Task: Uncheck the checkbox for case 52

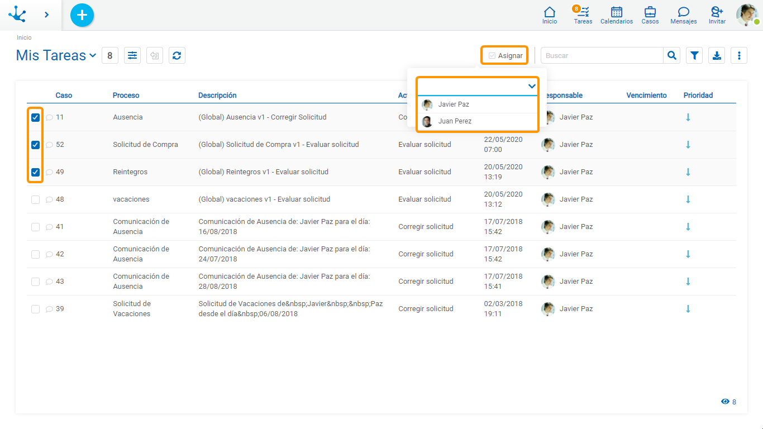Action: coord(35,145)
